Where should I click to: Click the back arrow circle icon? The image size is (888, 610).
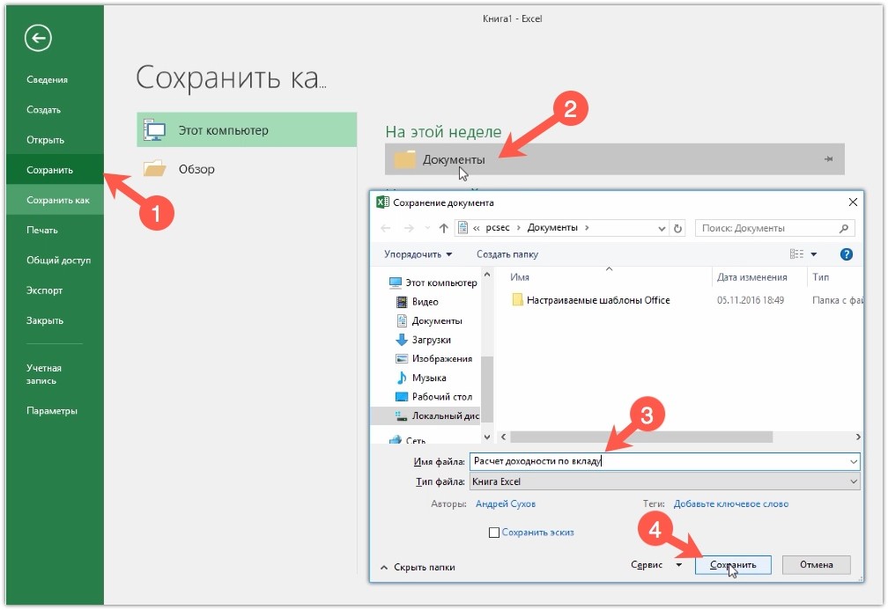tap(38, 38)
